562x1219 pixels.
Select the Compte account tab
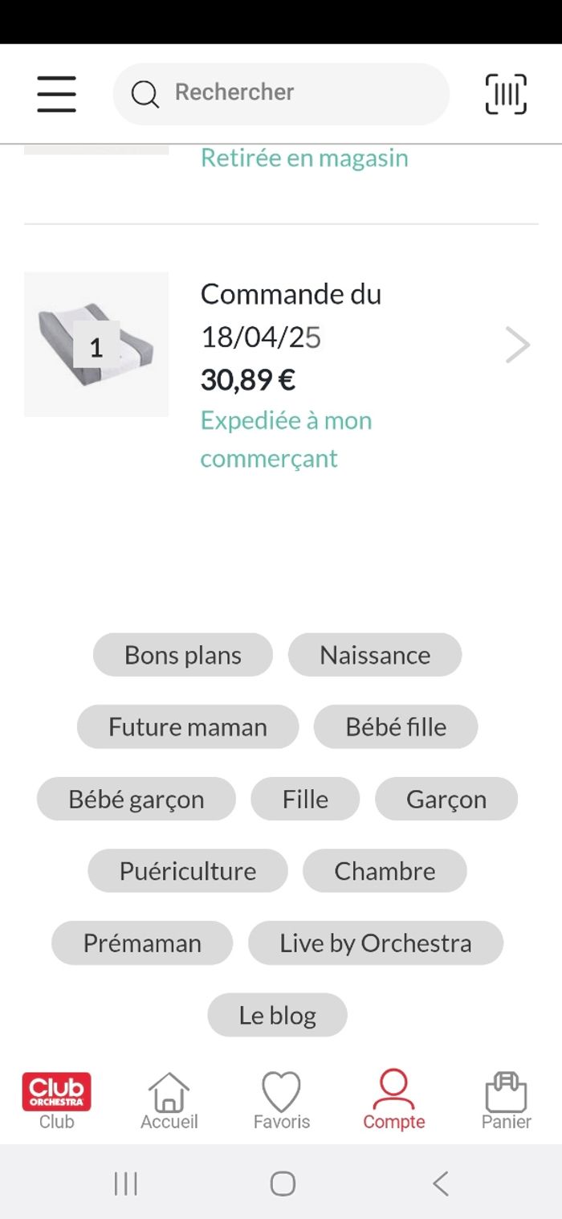click(x=393, y=1100)
